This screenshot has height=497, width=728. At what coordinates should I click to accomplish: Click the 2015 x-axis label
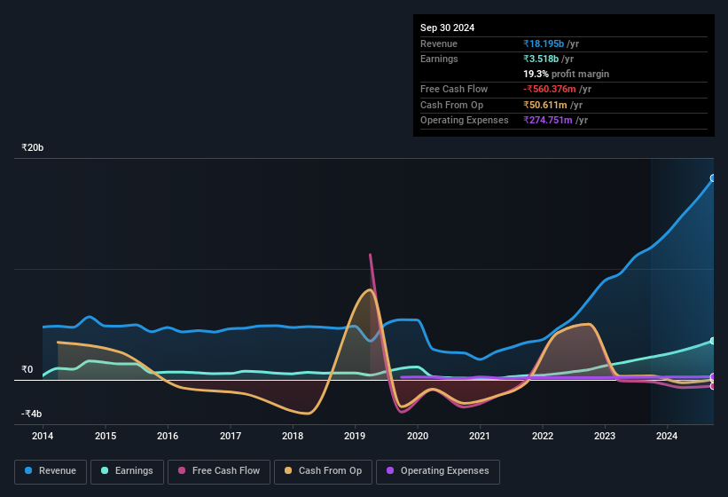[106, 436]
